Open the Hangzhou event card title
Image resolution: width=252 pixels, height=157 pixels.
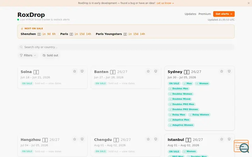coord(31,140)
